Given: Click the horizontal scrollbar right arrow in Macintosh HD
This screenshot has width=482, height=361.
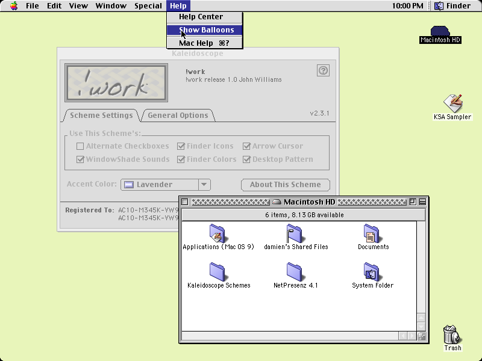Looking at the screenshot, I should (412, 336).
